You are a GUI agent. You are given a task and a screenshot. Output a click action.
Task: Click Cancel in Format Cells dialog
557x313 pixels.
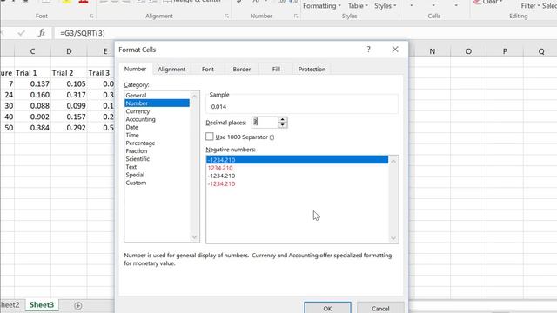(380, 308)
